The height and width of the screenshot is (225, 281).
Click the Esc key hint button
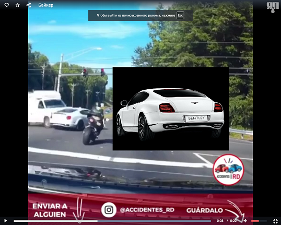tap(180, 16)
